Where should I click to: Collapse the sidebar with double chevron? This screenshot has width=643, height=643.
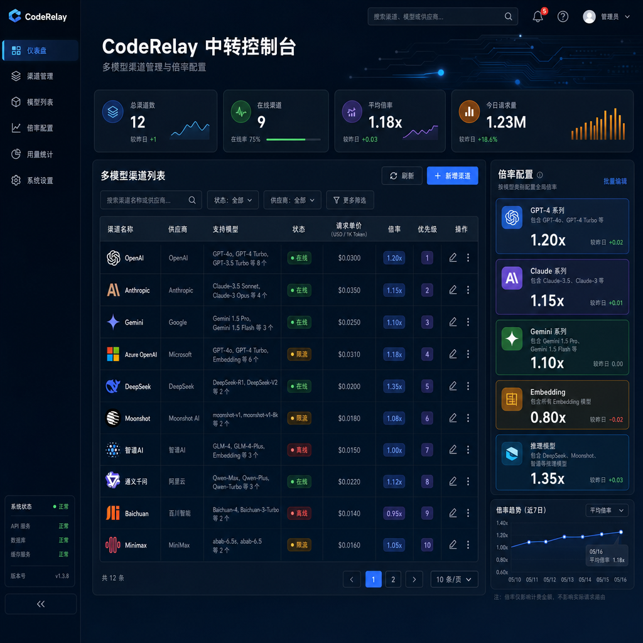pyautogui.click(x=41, y=603)
